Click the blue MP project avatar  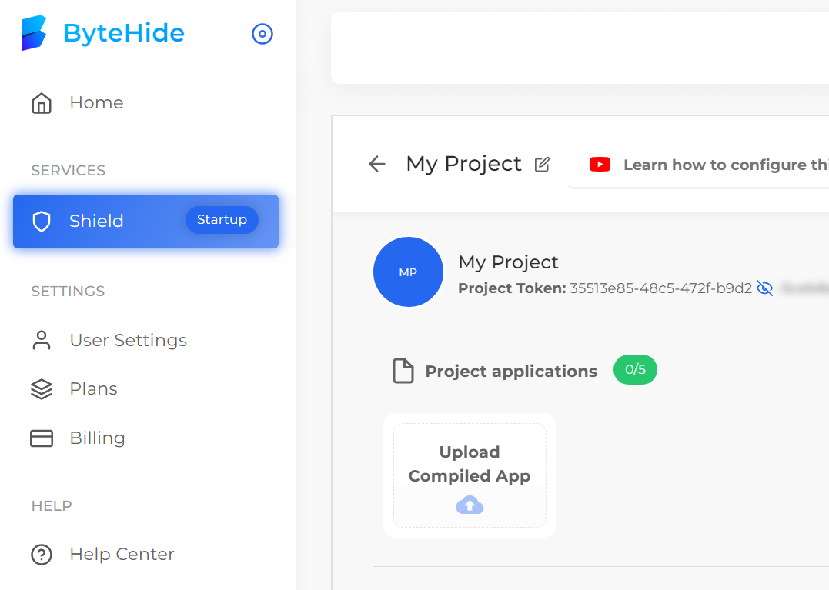click(408, 272)
